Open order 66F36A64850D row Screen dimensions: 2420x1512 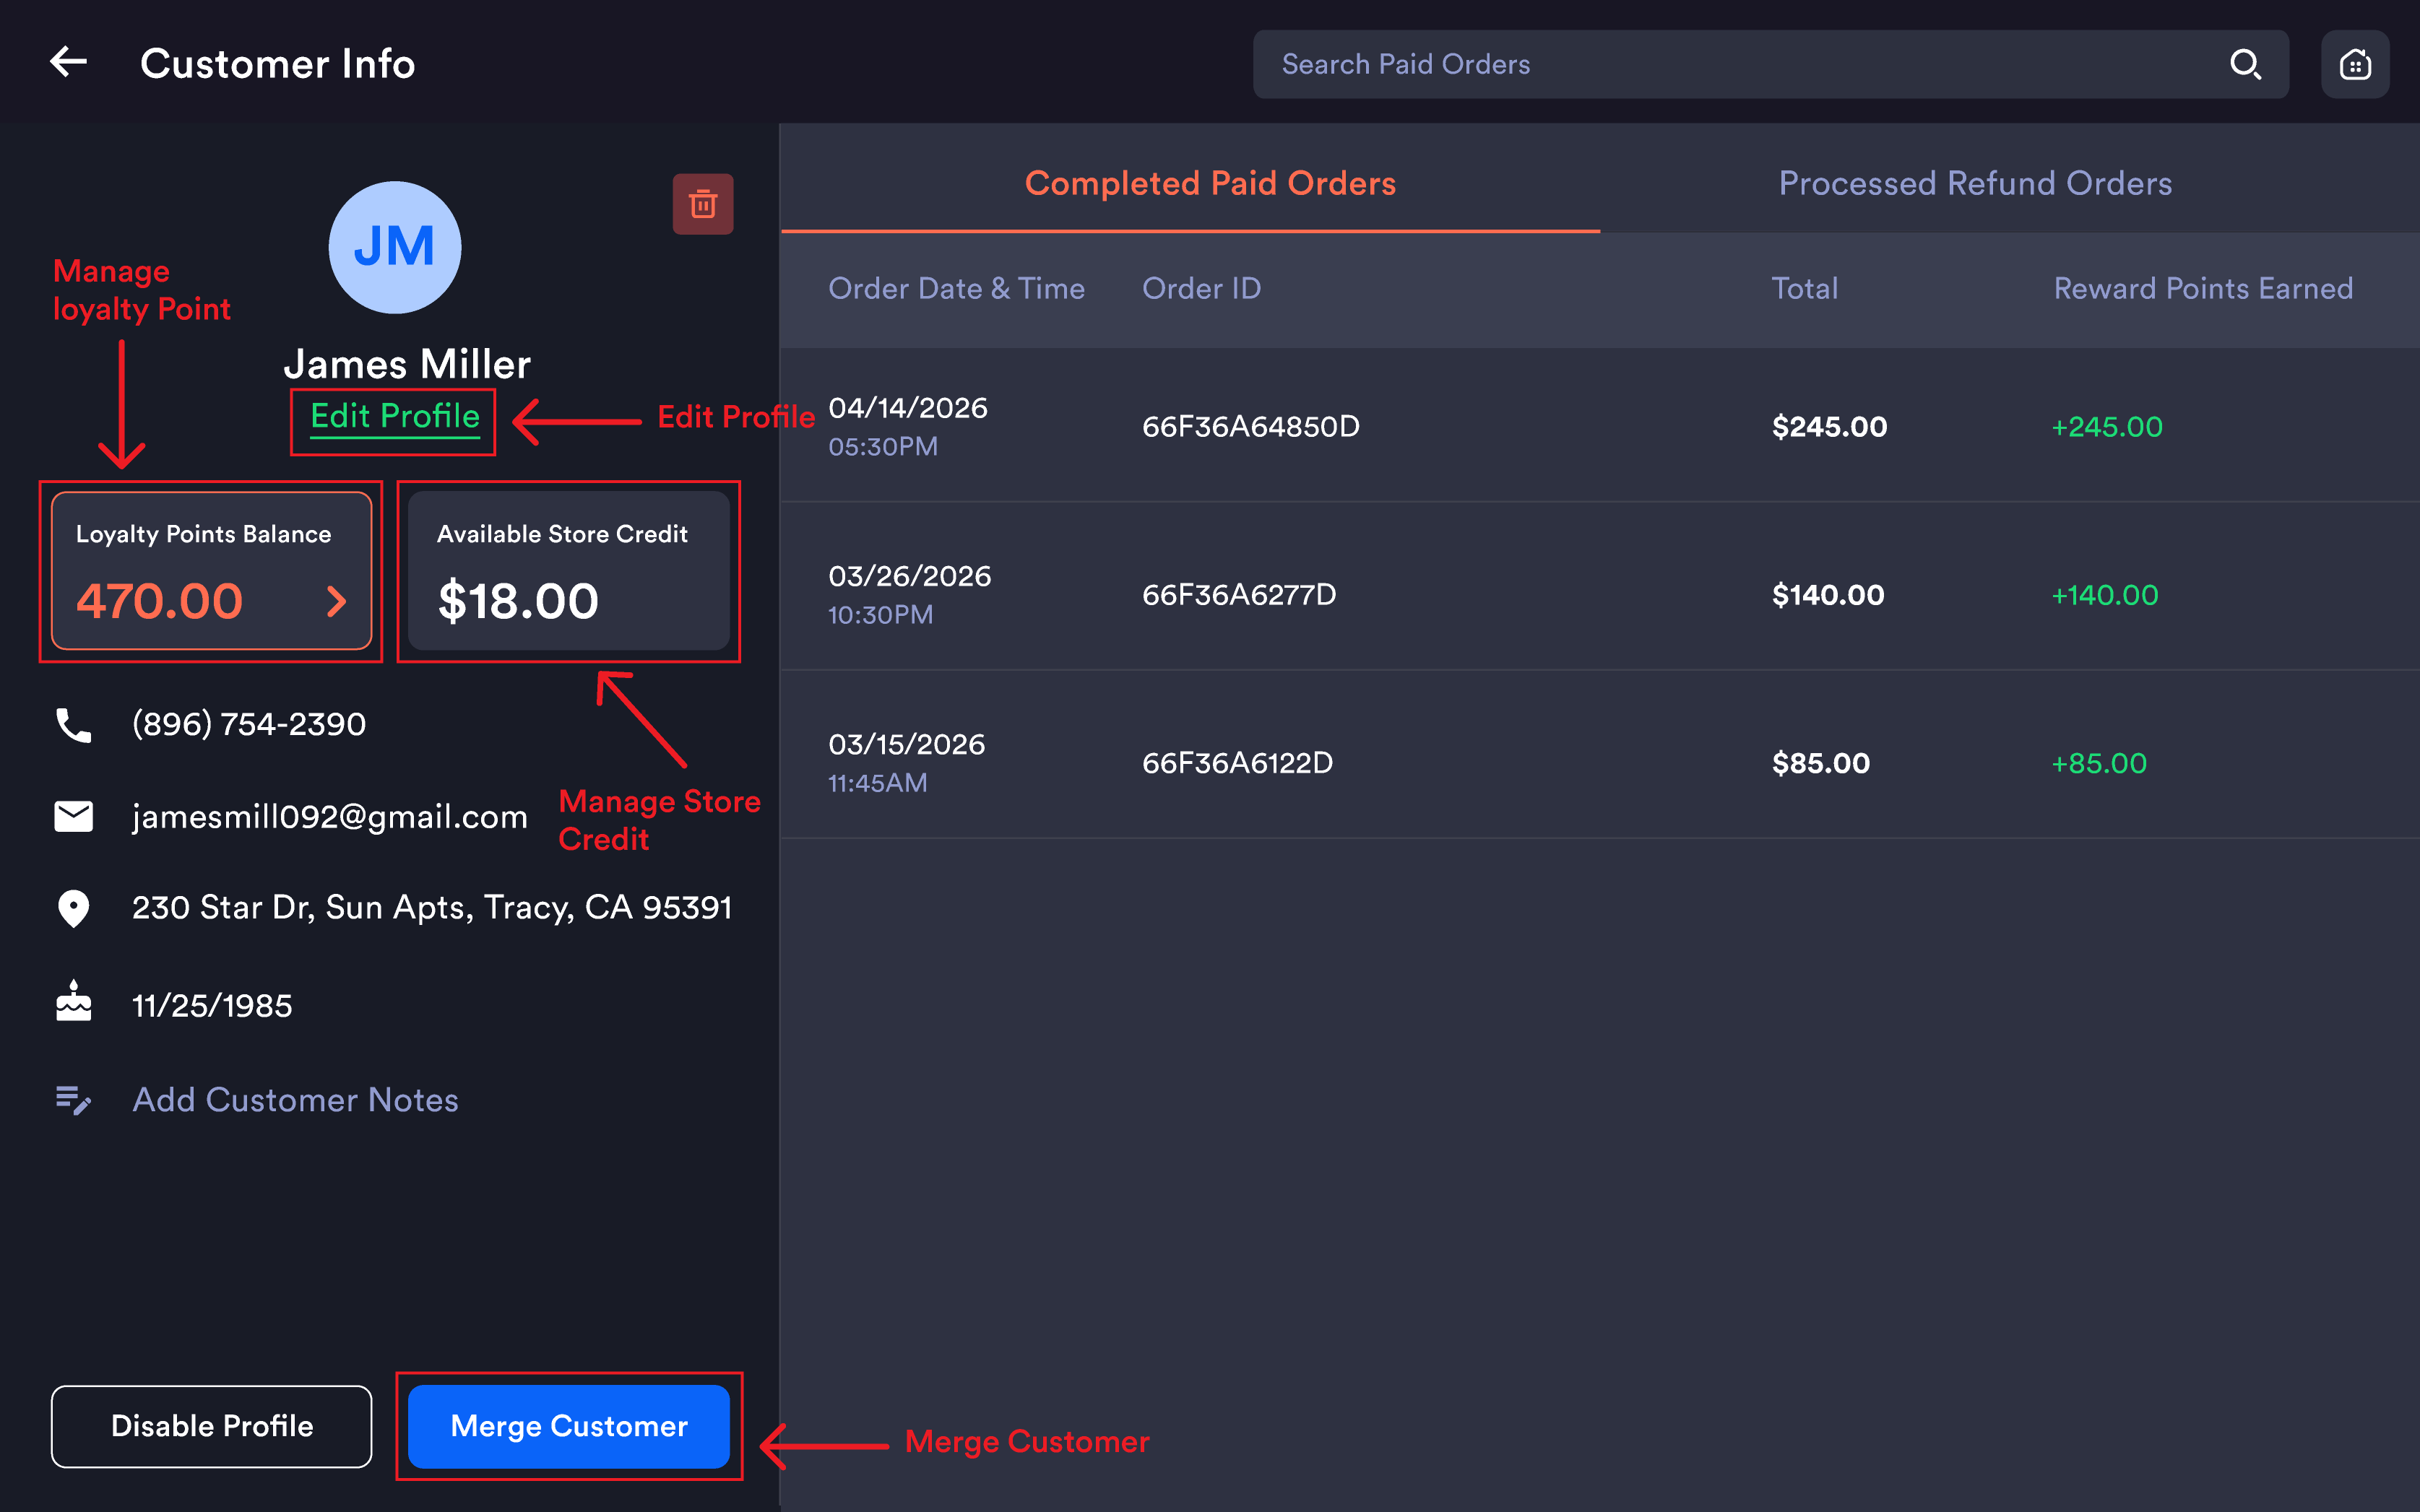tap(1599, 426)
